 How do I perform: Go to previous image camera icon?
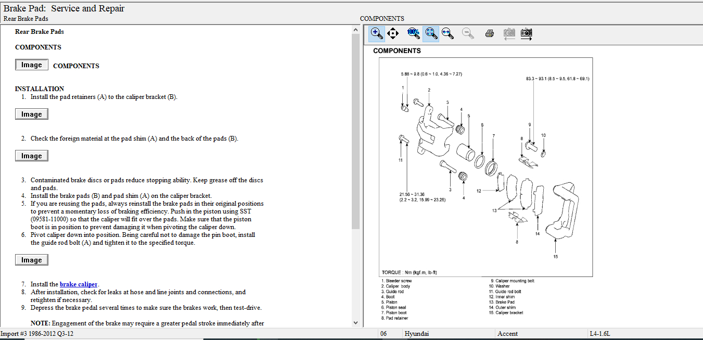(509, 34)
